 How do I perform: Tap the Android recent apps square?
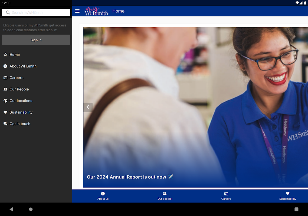296,209
